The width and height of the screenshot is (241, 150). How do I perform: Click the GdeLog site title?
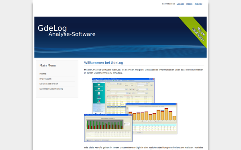[x=52, y=28]
